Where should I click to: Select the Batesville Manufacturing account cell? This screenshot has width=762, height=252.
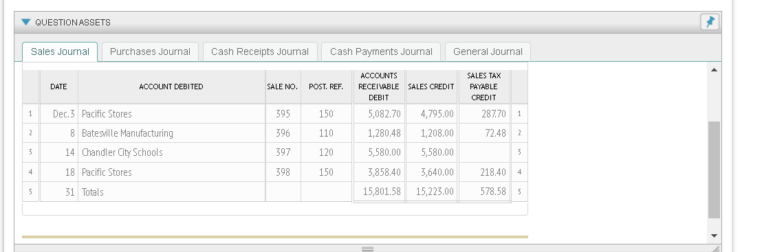click(171, 133)
